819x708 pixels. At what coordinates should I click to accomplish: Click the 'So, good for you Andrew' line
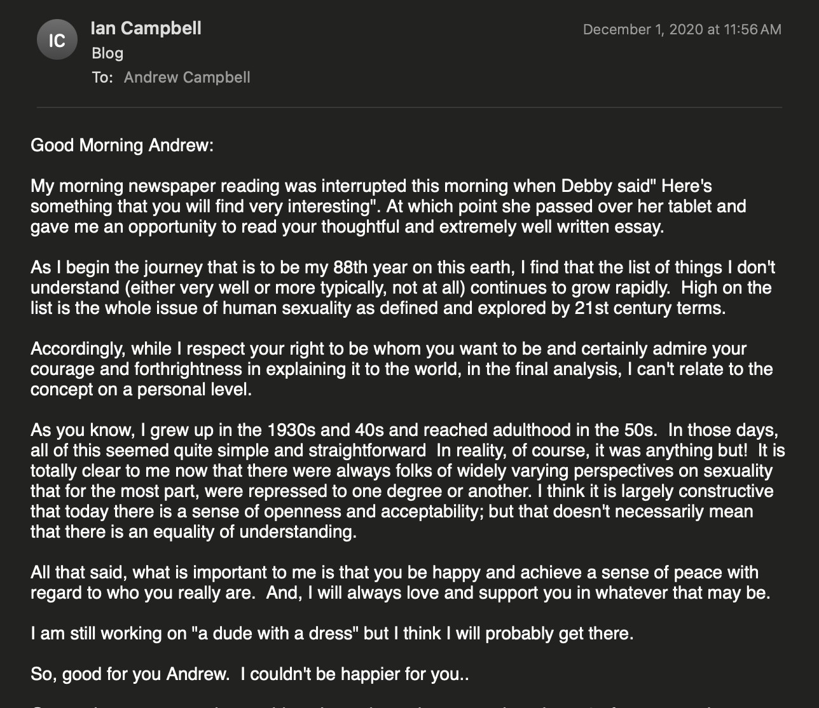coord(250,674)
